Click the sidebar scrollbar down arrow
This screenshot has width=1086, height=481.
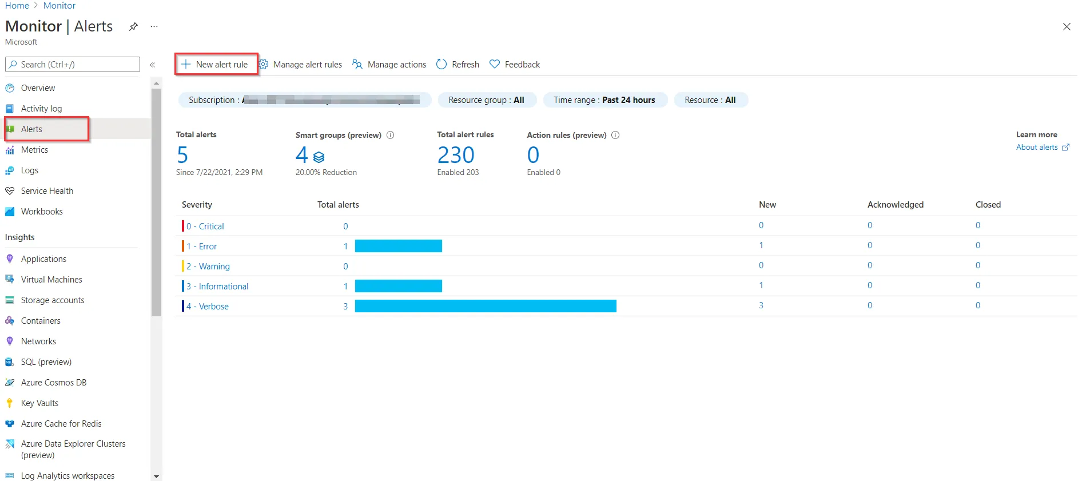(156, 476)
